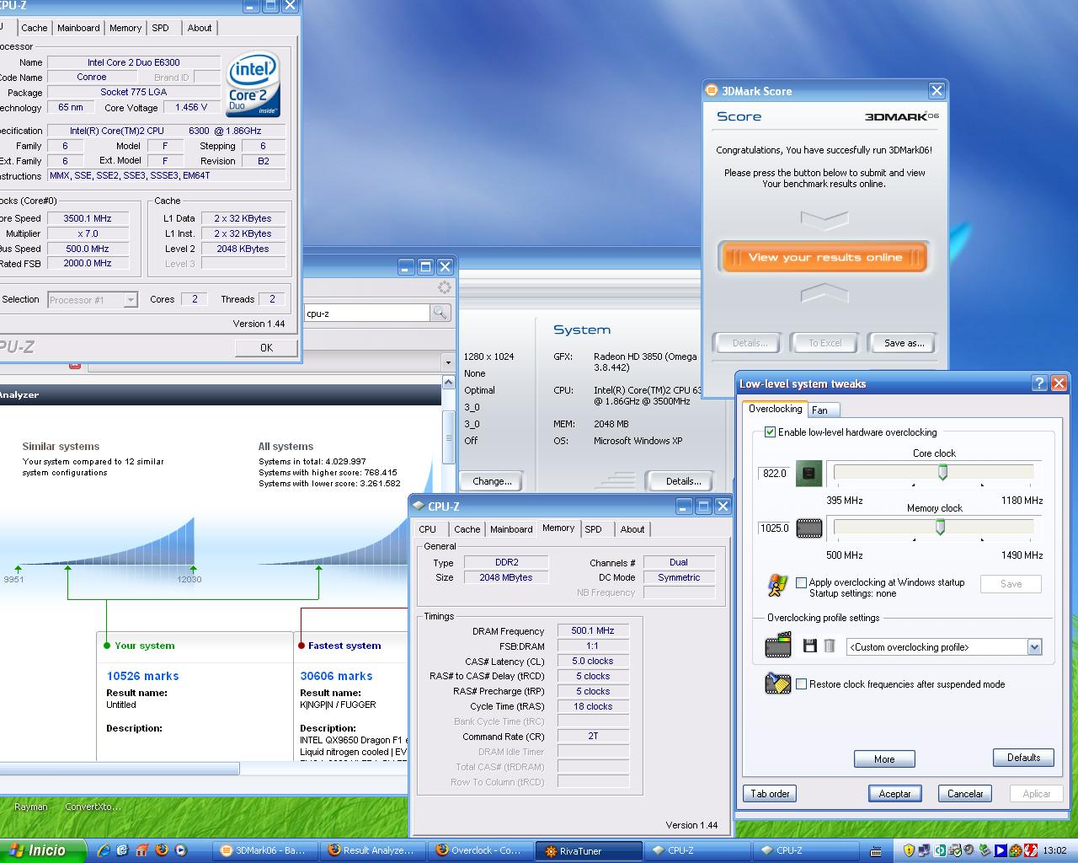Click the media player quick launch icon
1078x863 pixels.
[x=180, y=850]
